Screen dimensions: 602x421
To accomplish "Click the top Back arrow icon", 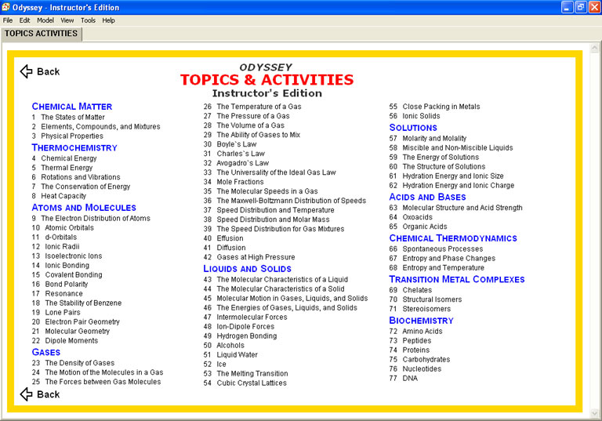I will (x=26, y=71).
